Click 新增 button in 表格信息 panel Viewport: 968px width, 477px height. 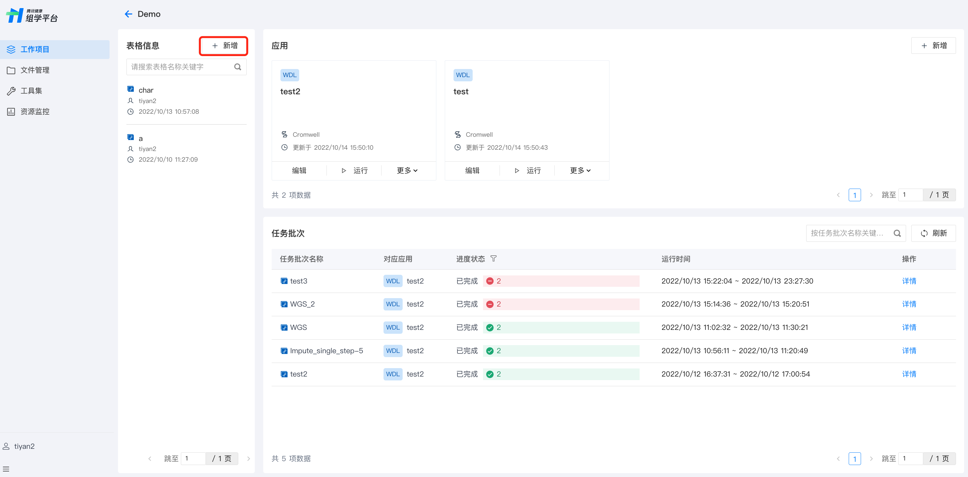(224, 45)
